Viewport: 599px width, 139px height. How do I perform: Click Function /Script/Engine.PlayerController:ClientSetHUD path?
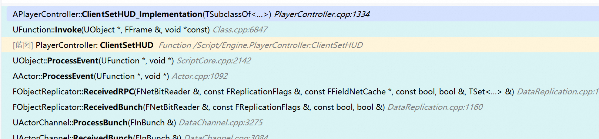261,45
